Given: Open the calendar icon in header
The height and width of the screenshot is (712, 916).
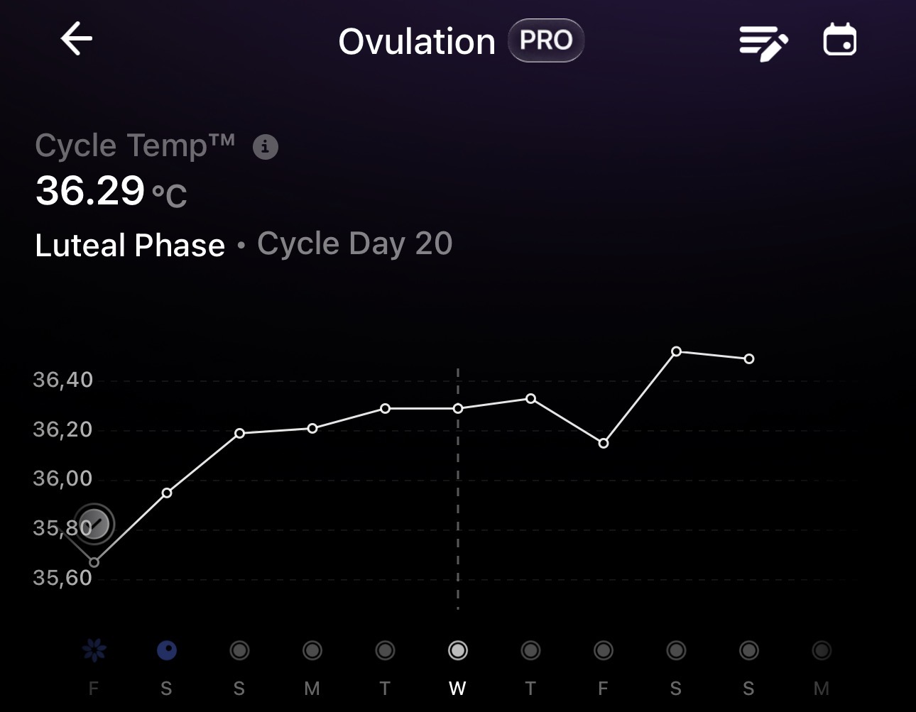Looking at the screenshot, I should point(839,40).
